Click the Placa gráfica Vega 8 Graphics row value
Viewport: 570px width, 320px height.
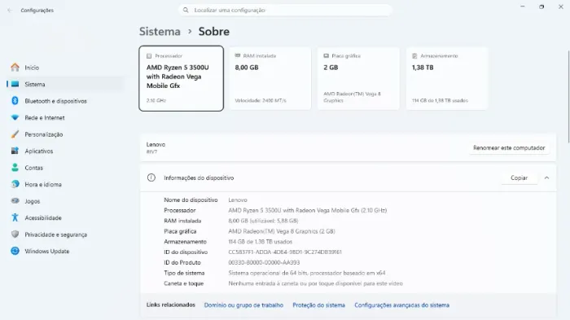point(282,231)
